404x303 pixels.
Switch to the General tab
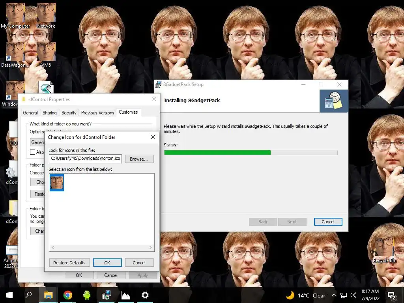coord(30,113)
